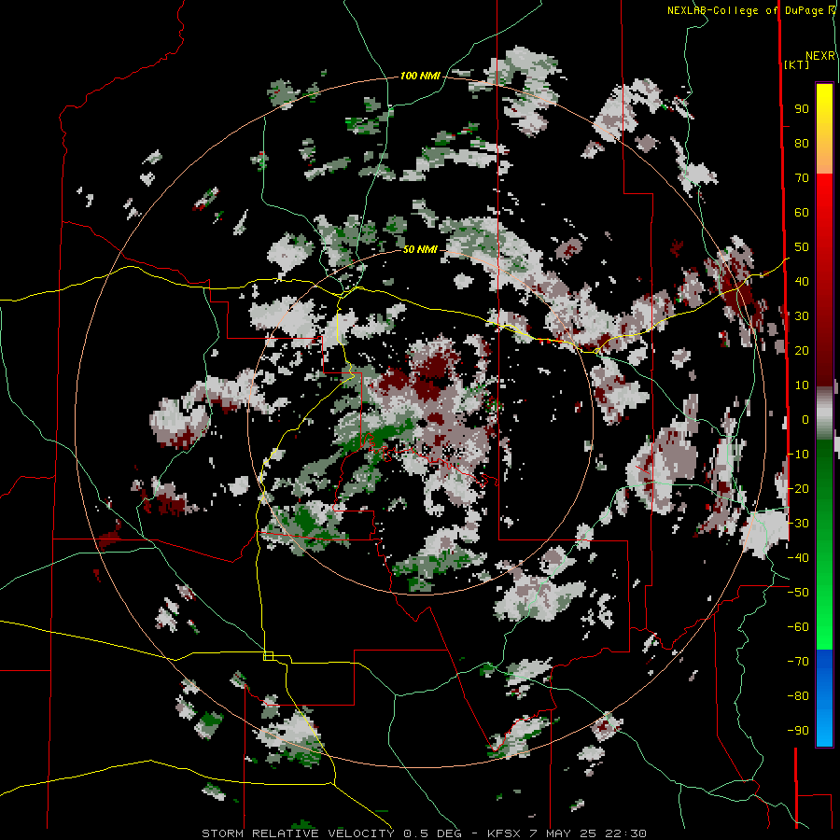
Task: Pick the -30 label on velocity scale
Action: click(x=798, y=524)
